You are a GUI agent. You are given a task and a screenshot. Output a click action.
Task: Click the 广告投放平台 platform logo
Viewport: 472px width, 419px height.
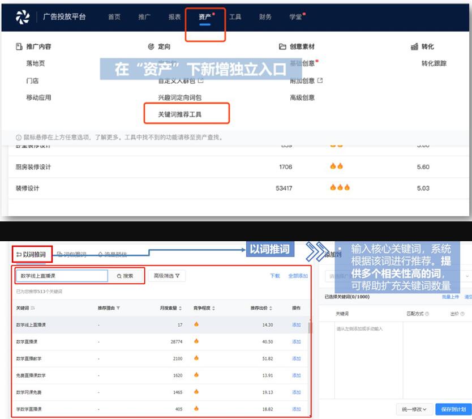click(23, 17)
